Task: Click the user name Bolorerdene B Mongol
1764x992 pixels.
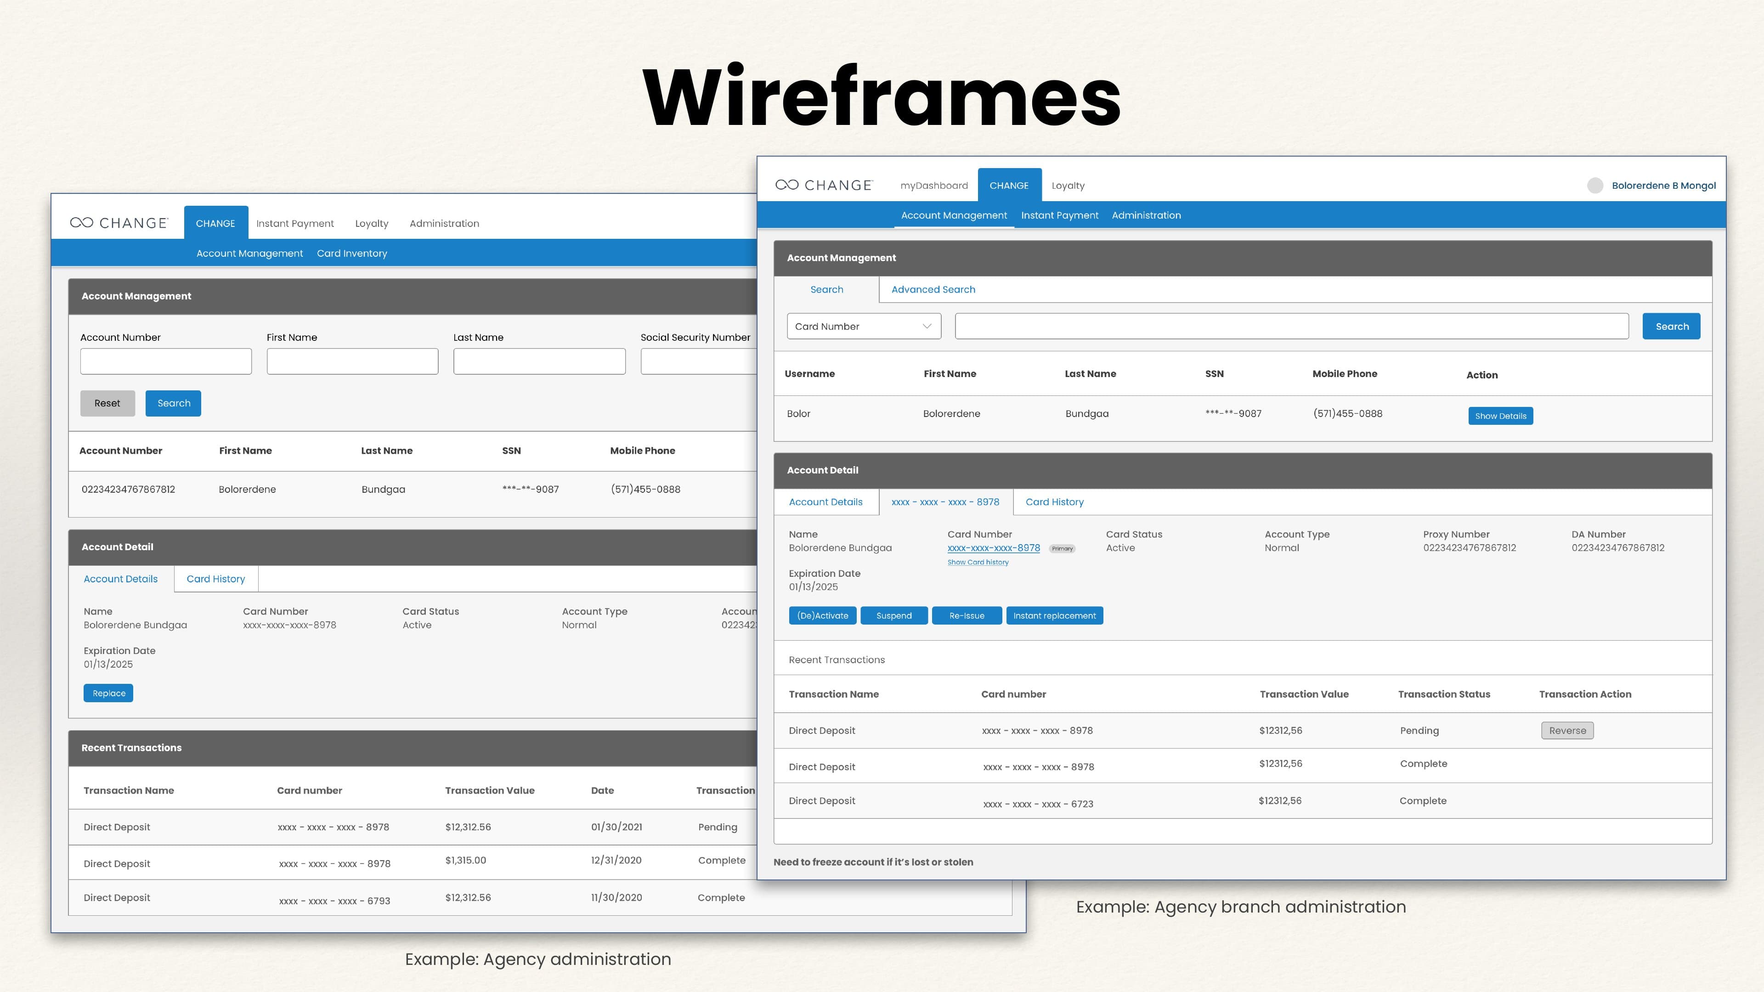Action: tap(1663, 186)
